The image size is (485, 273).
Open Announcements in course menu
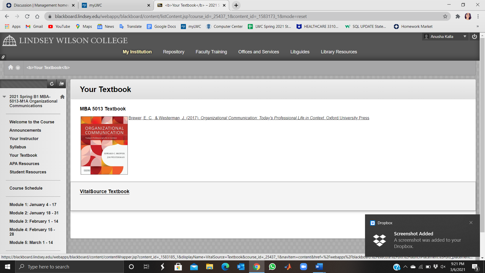pyautogui.click(x=25, y=130)
